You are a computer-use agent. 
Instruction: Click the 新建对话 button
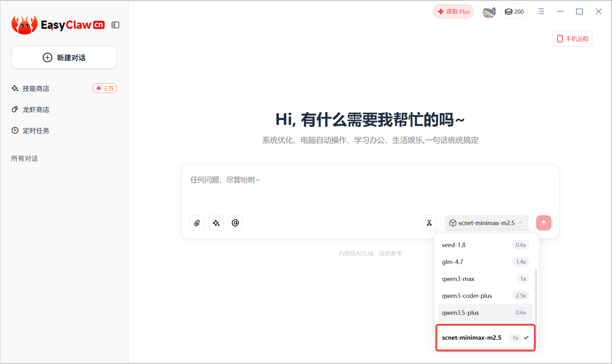[64, 57]
